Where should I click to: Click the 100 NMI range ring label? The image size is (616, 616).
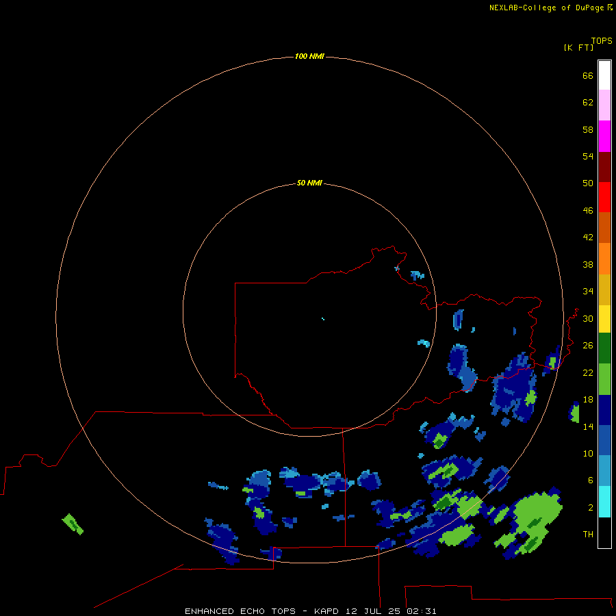pyautogui.click(x=309, y=57)
